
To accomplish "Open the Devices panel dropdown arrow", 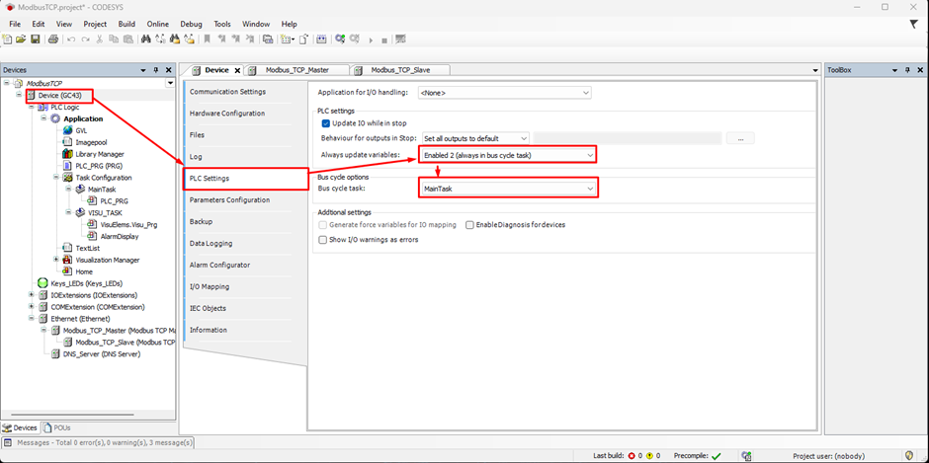I will point(143,70).
